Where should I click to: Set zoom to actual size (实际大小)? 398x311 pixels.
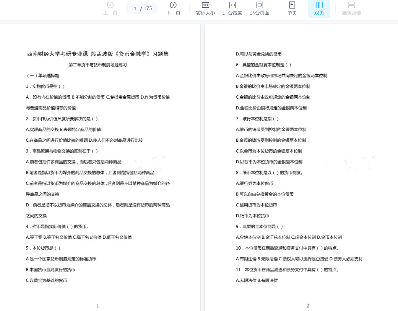click(205, 9)
